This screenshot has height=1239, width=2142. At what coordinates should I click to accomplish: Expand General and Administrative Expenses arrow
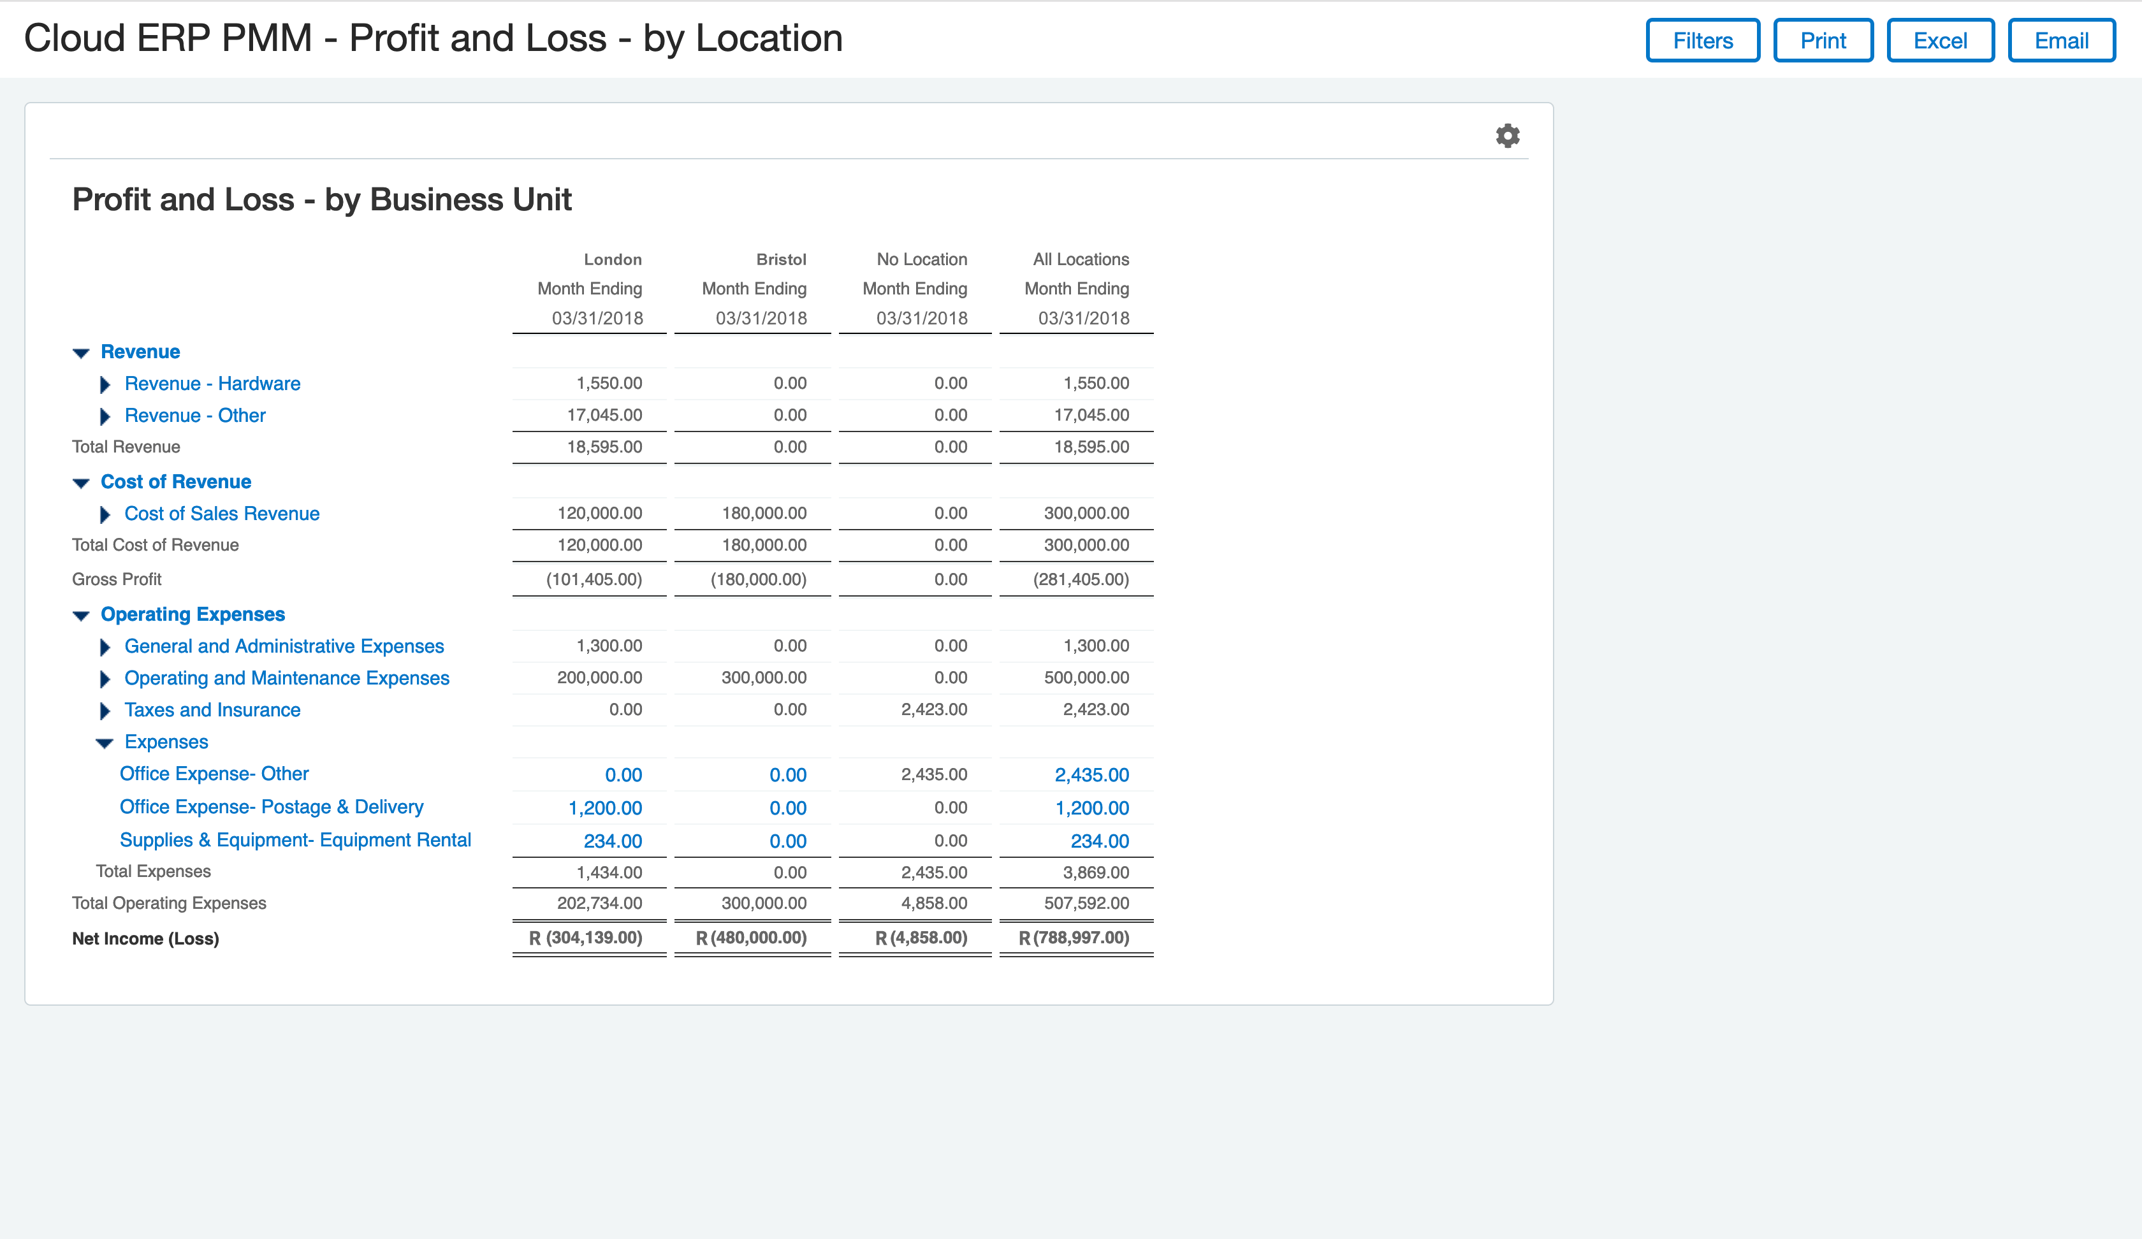tap(105, 647)
